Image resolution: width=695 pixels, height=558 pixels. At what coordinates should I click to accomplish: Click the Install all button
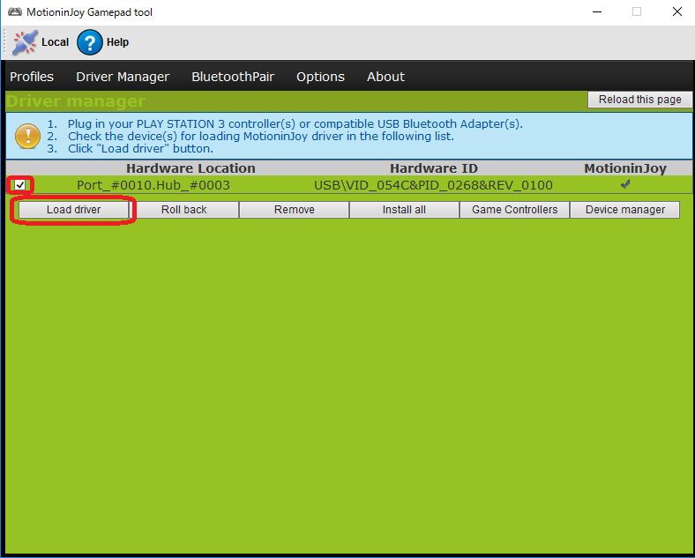pos(404,210)
